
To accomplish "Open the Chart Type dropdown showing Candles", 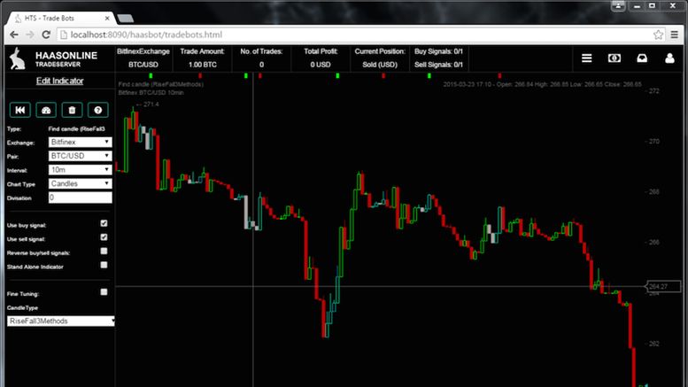I will 81,184.
